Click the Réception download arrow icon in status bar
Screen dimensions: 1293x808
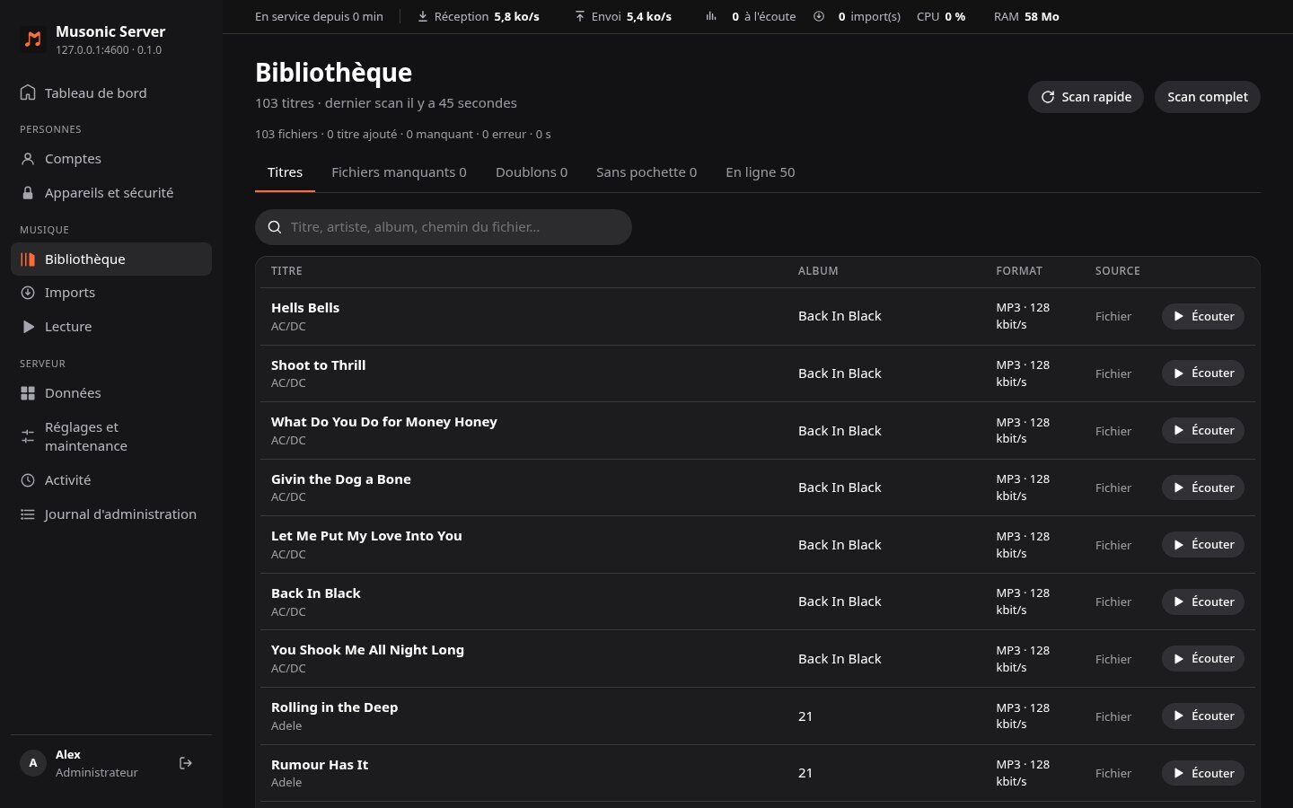point(422,16)
